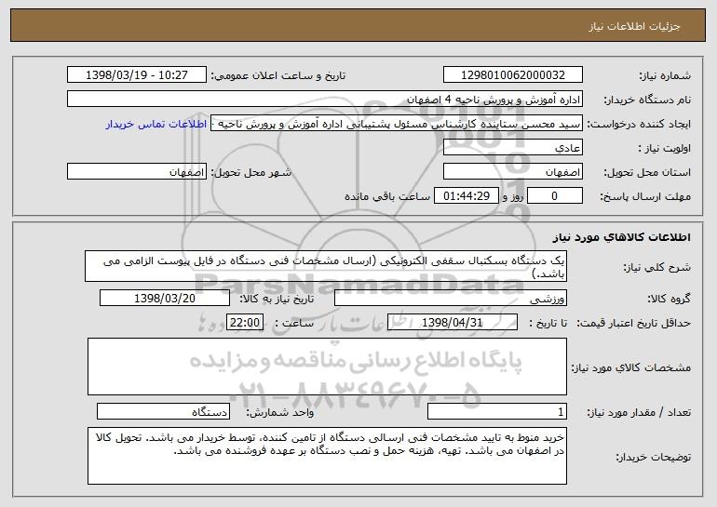Click the days remaining field showing 0
Screen dimensions: 717x507
pos(555,196)
